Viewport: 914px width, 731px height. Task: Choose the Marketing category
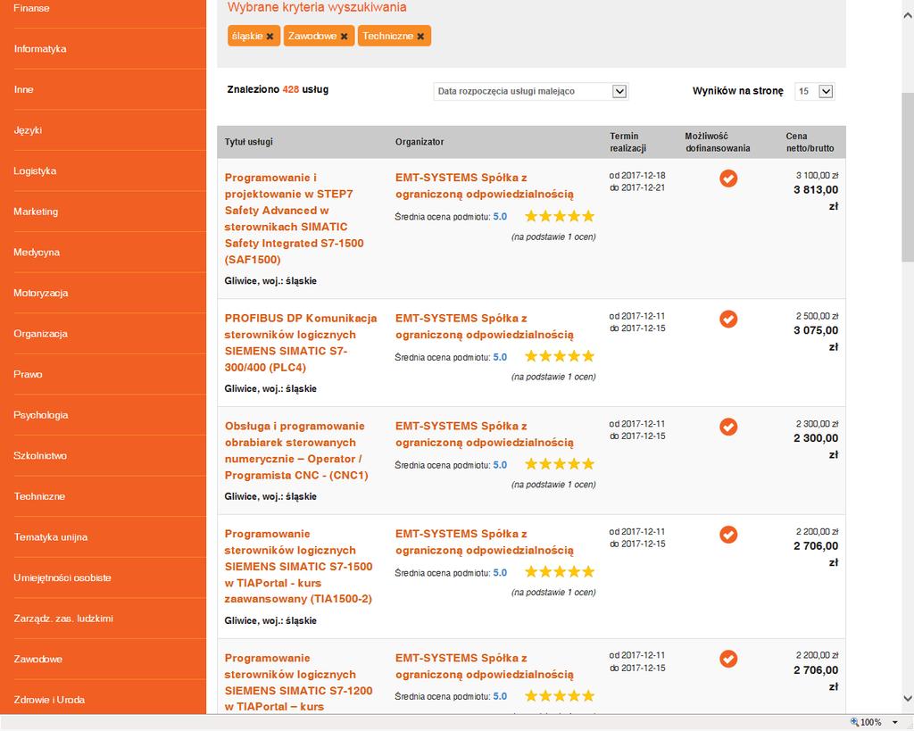(x=36, y=212)
